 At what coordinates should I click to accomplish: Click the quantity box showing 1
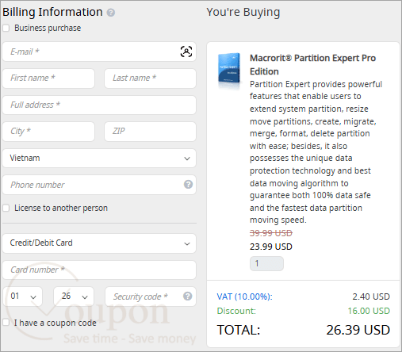coord(266,263)
